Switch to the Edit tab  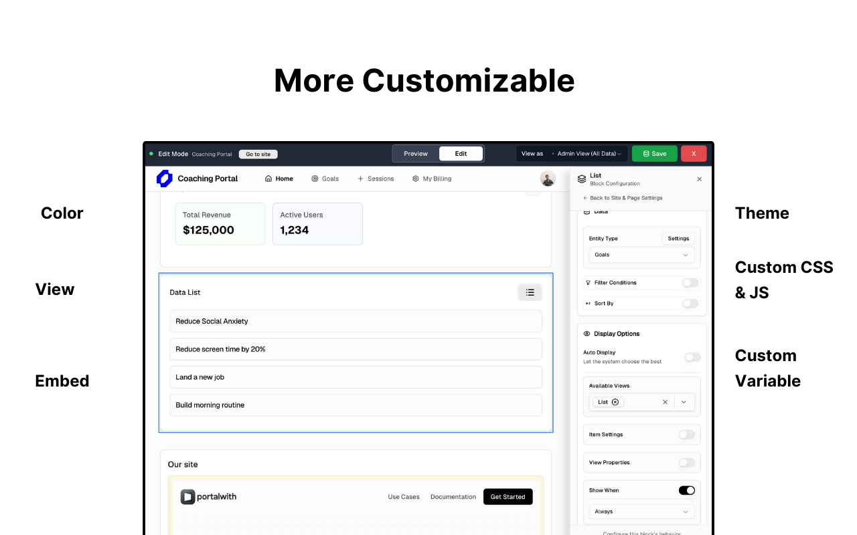(x=461, y=154)
